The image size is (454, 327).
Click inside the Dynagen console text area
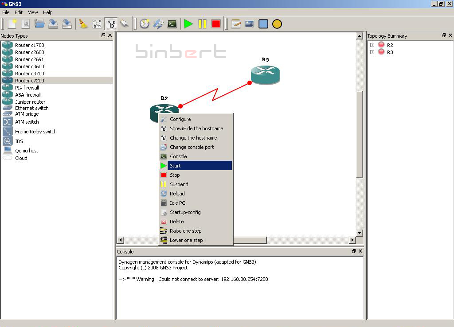tap(240, 288)
